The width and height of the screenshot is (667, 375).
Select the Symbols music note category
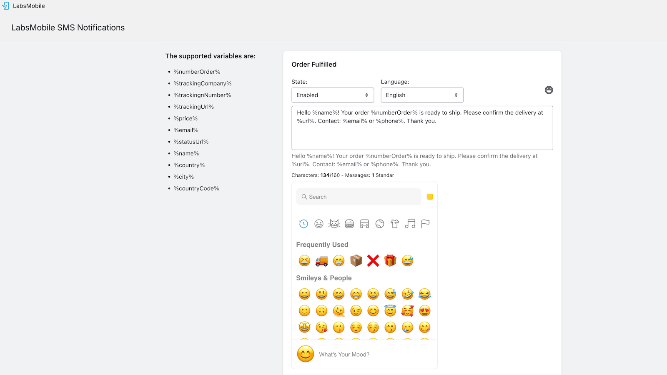tap(410, 224)
